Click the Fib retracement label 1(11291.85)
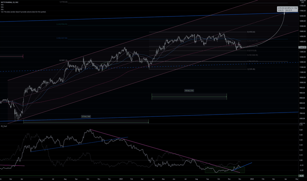The height and width of the screenshot is (181, 307). [x=251, y=69]
